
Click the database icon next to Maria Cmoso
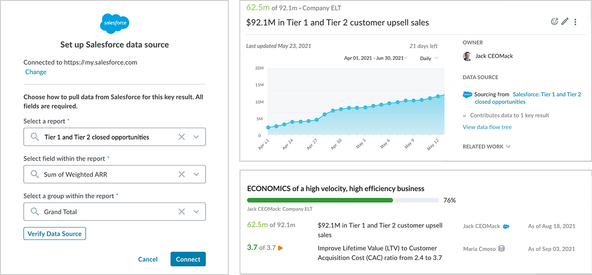(x=501, y=249)
